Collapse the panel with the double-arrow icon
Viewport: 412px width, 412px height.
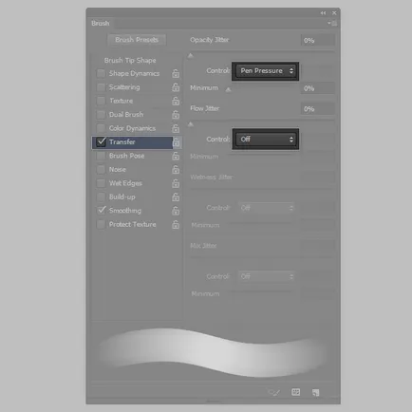coord(323,13)
